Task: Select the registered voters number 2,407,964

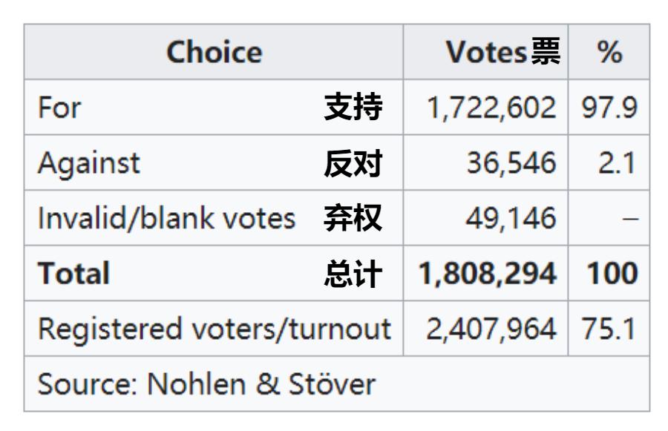Action: click(491, 329)
